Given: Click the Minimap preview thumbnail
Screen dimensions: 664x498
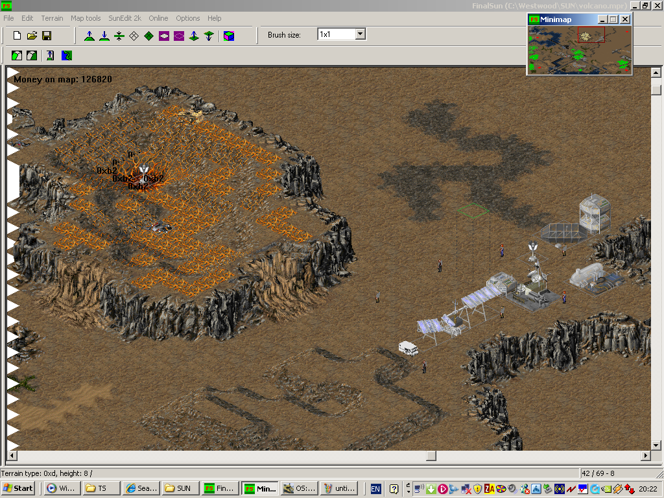Looking at the screenshot, I should 579,49.
